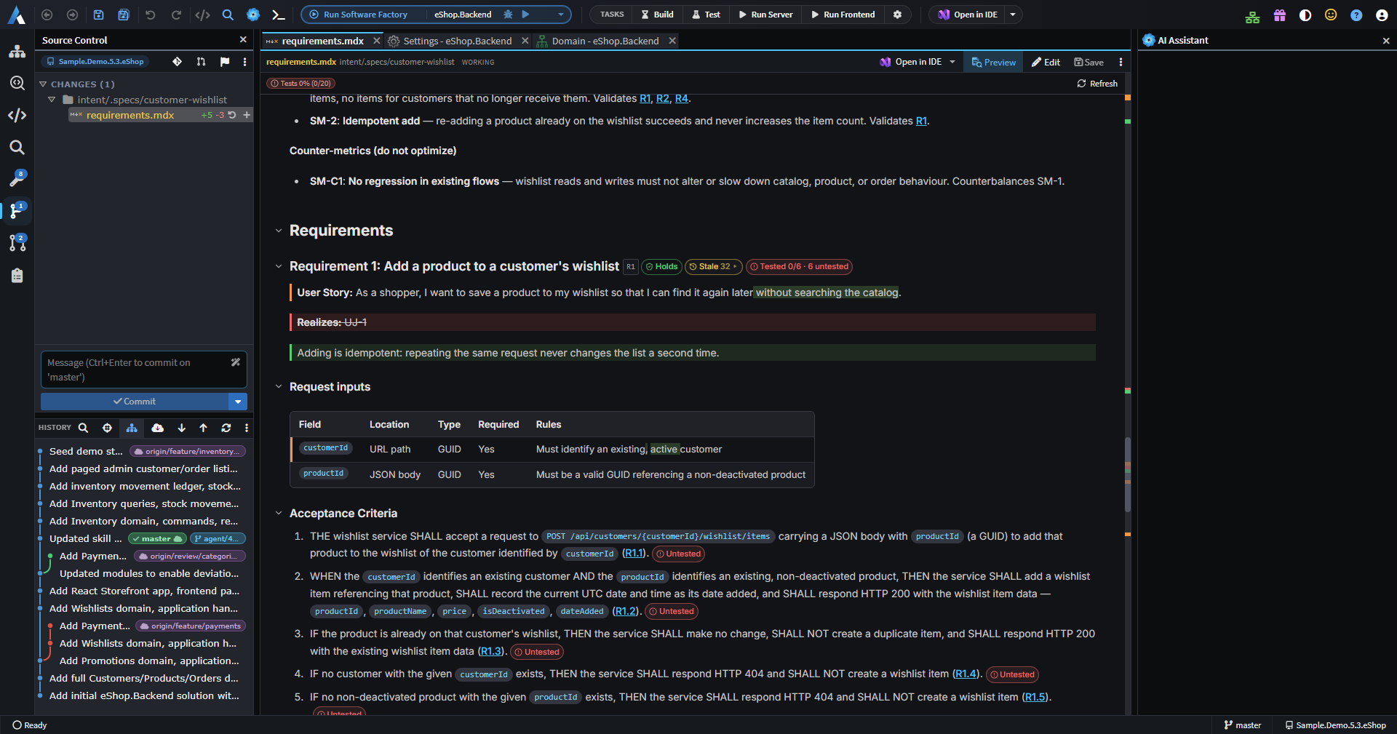Click the save all icon in top toolbar
This screenshot has height=734, width=1397.
point(124,15)
